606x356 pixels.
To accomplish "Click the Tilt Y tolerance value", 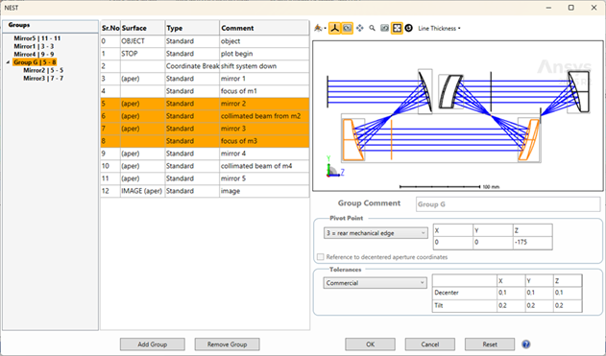I will (x=539, y=305).
